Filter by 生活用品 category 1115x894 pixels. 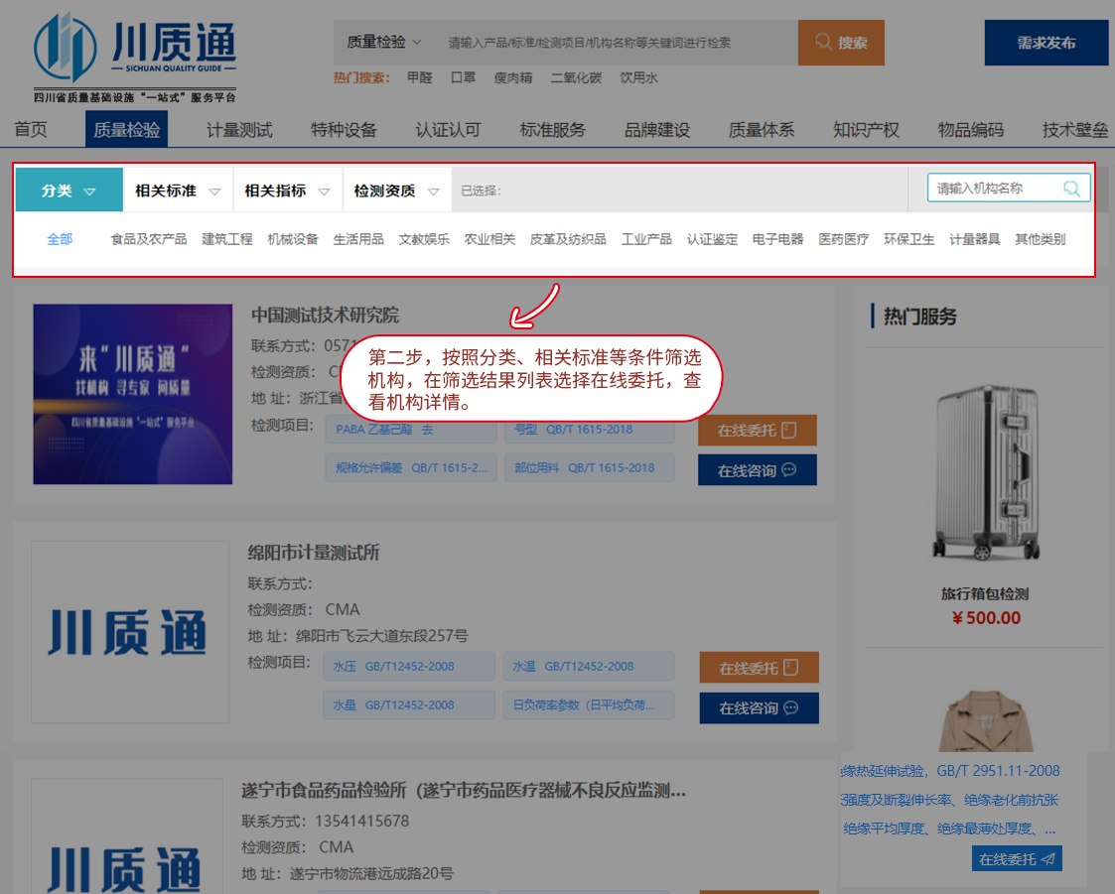pos(358,239)
